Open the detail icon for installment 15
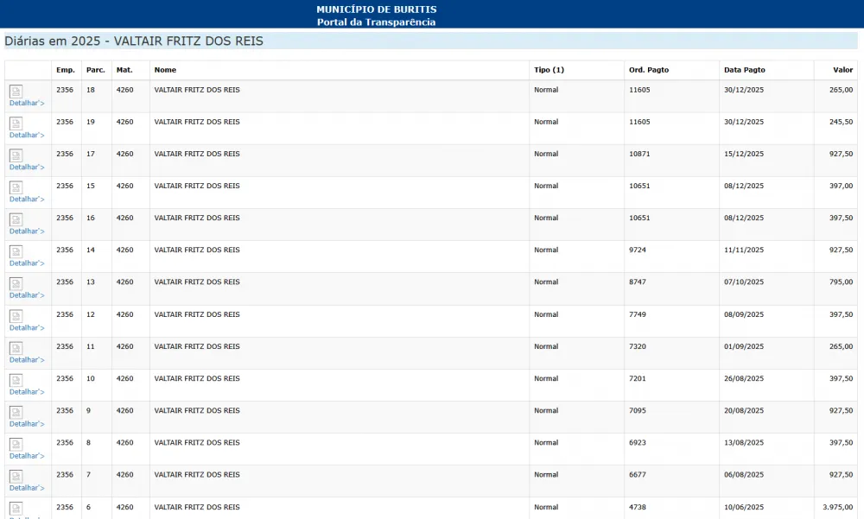Screen dimensions: 864x519 [16, 187]
